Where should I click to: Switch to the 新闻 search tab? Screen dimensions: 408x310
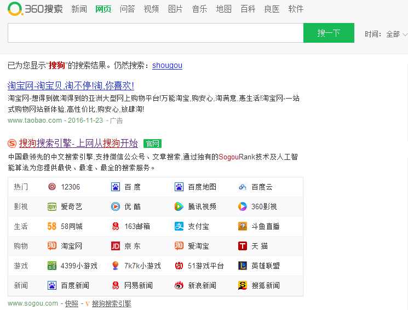(79, 9)
